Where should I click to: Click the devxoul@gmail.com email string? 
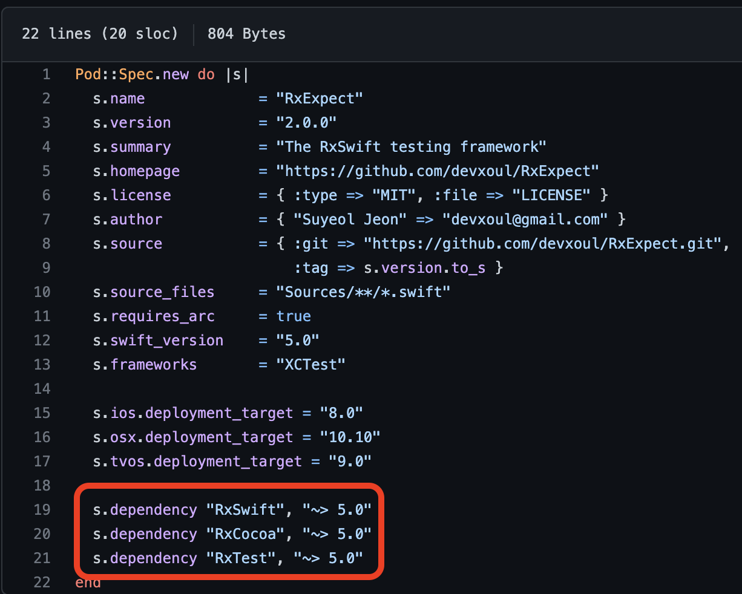click(x=525, y=220)
